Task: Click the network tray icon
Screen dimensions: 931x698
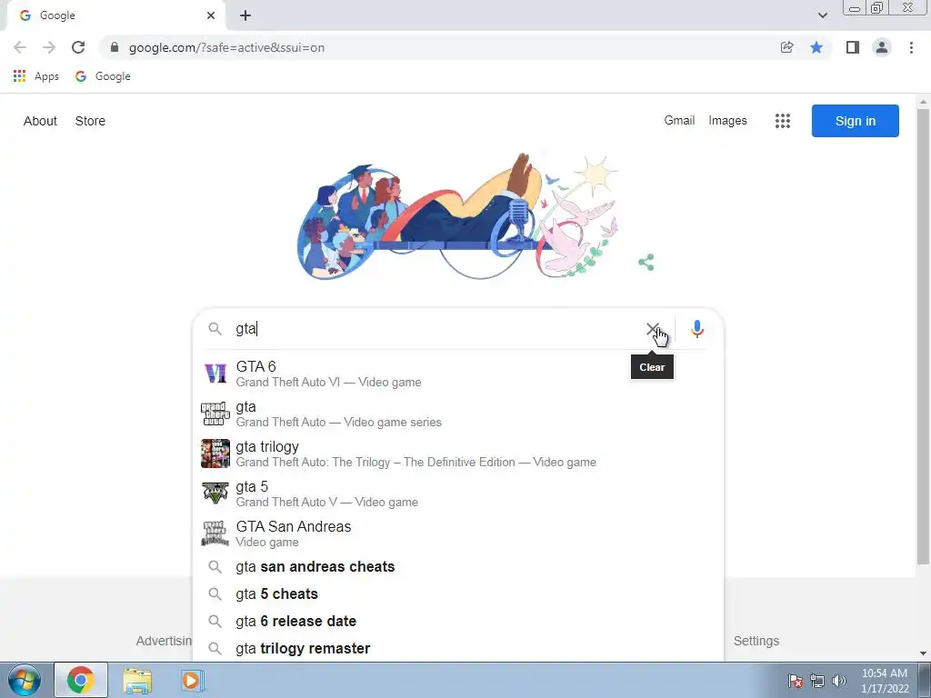Action: coord(817,681)
